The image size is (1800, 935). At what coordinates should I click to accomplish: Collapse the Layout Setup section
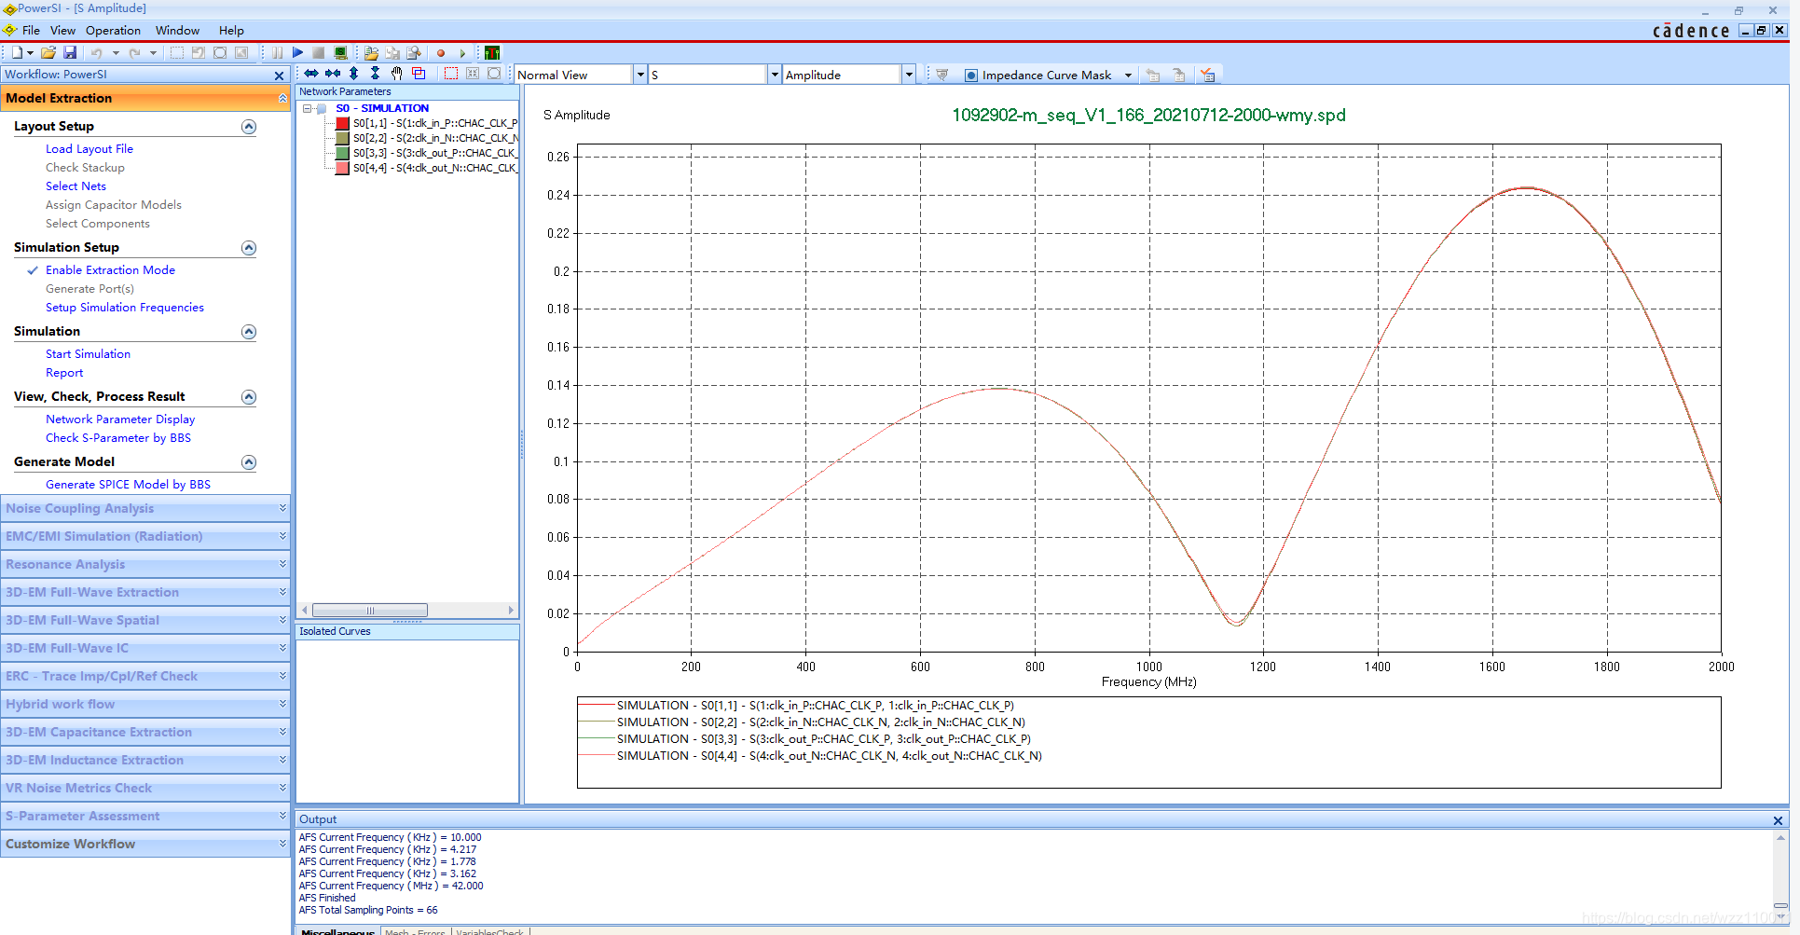pos(249,127)
